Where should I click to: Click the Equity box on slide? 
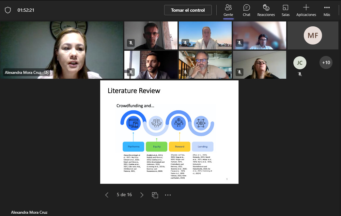[x=157, y=147]
